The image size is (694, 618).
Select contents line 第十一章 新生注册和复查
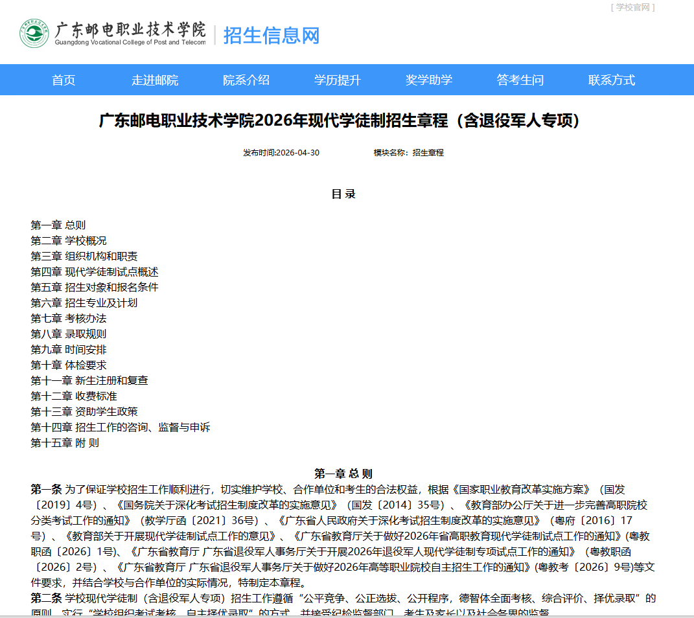(89, 380)
